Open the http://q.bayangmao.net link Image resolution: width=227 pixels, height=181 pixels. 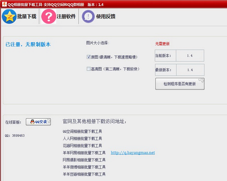point(133,153)
